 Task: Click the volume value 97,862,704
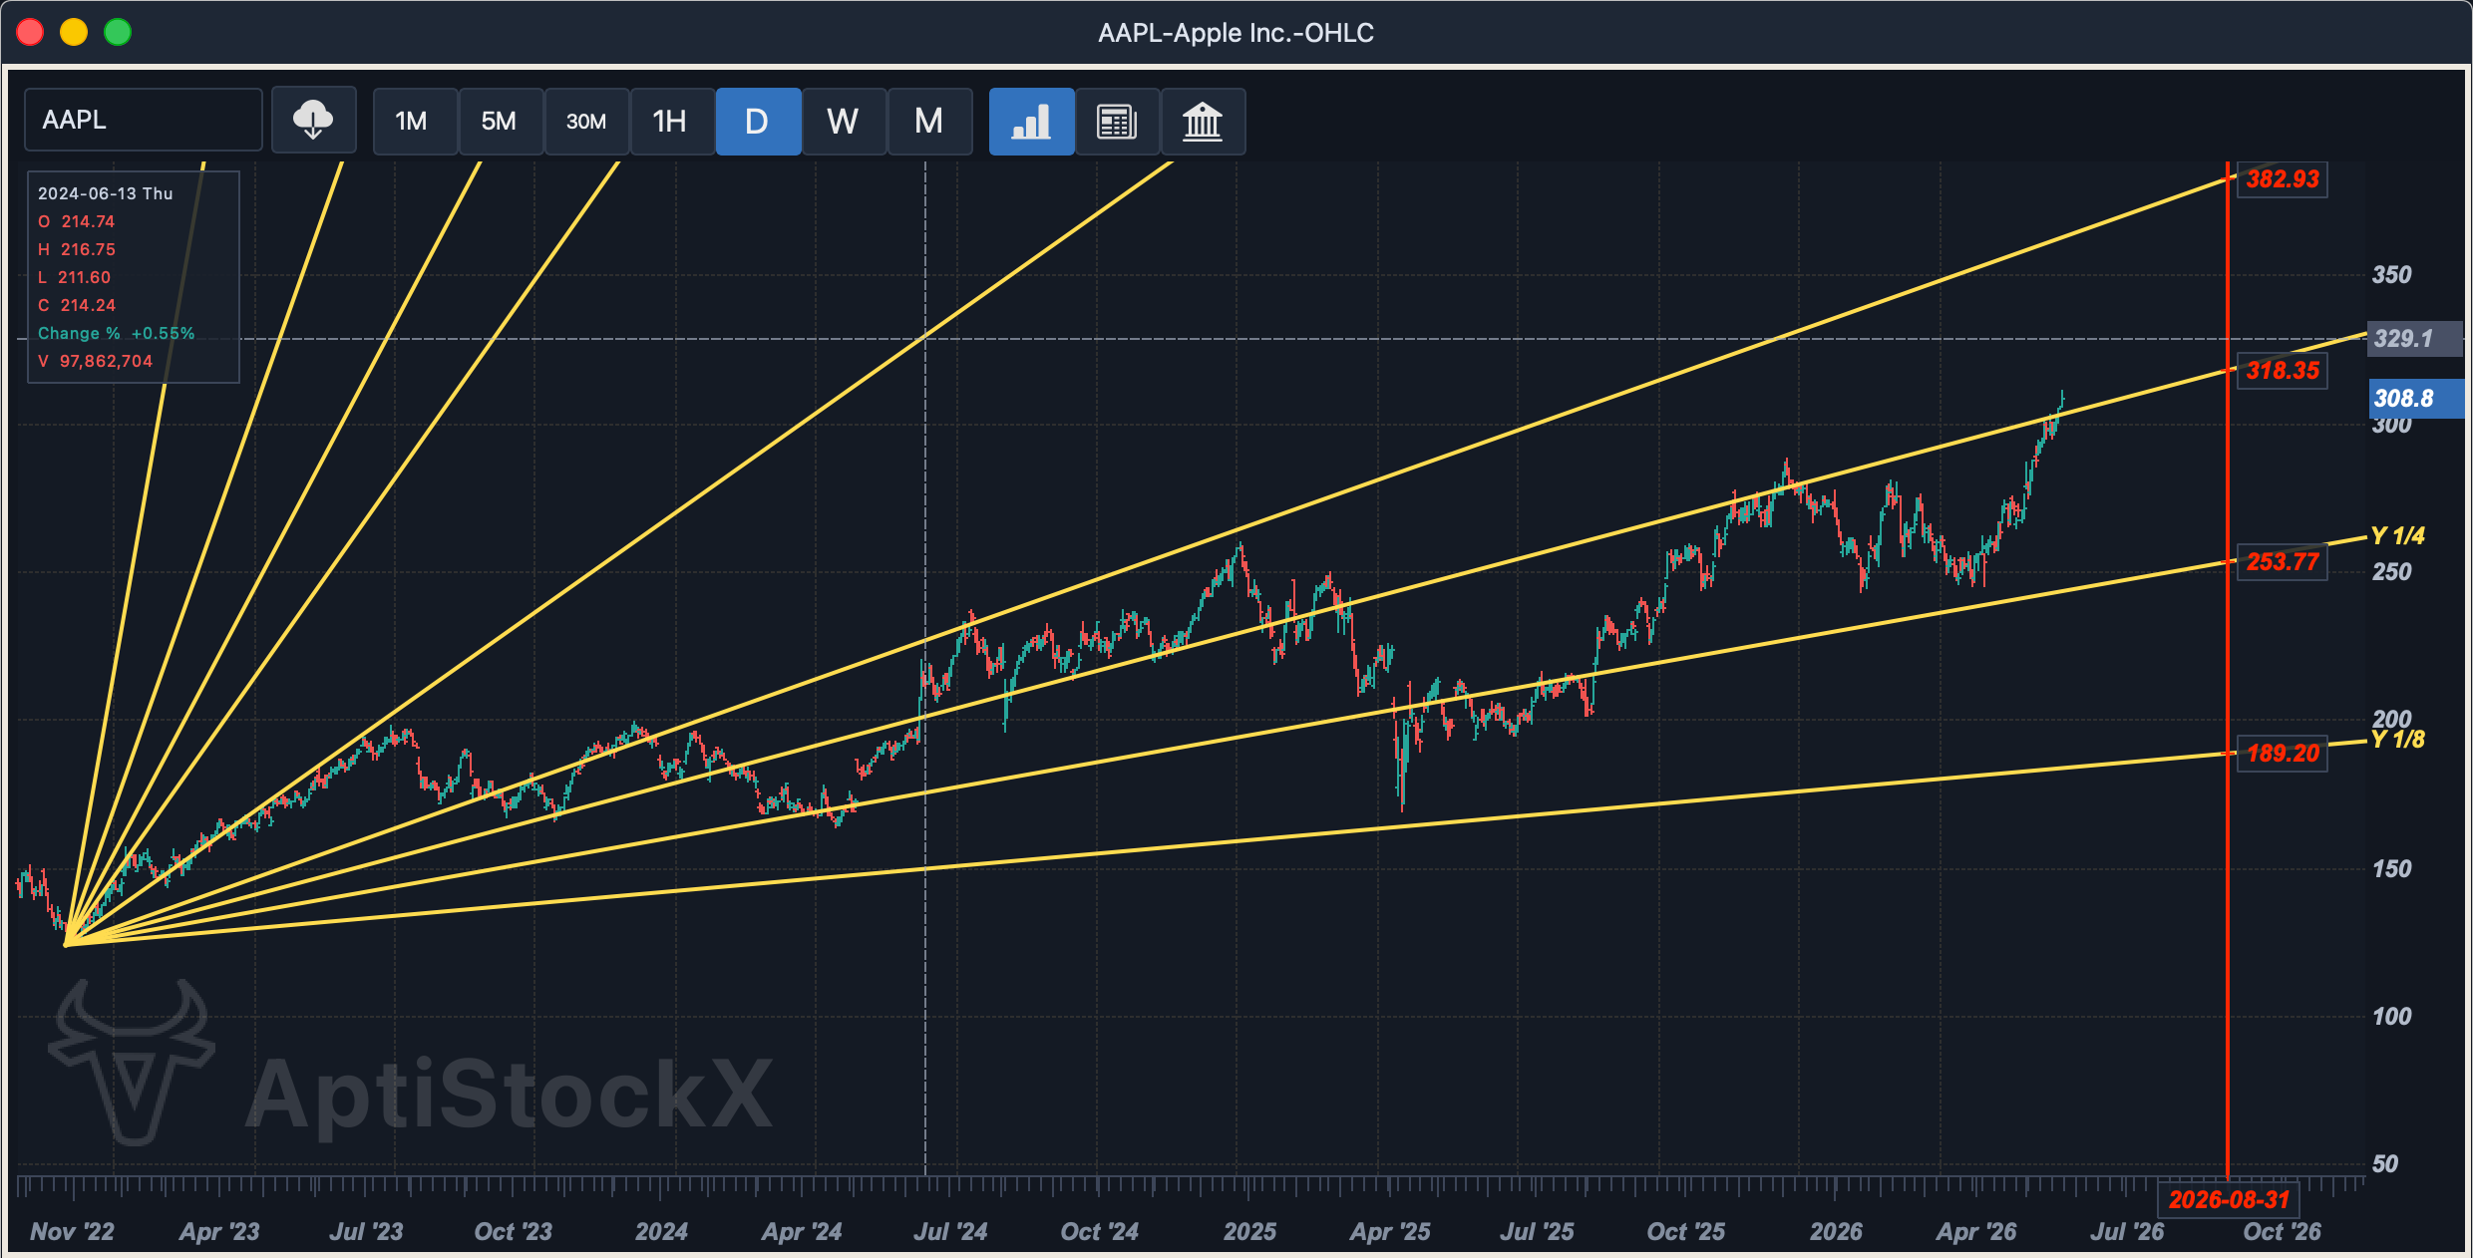point(106,361)
